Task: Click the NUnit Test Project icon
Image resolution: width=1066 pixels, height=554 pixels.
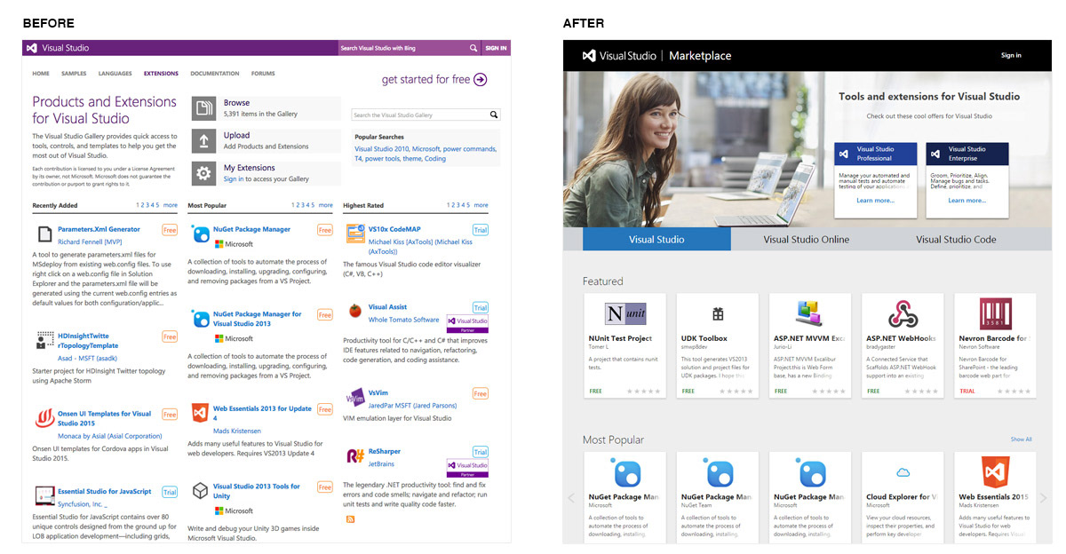Action: [x=625, y=314]
